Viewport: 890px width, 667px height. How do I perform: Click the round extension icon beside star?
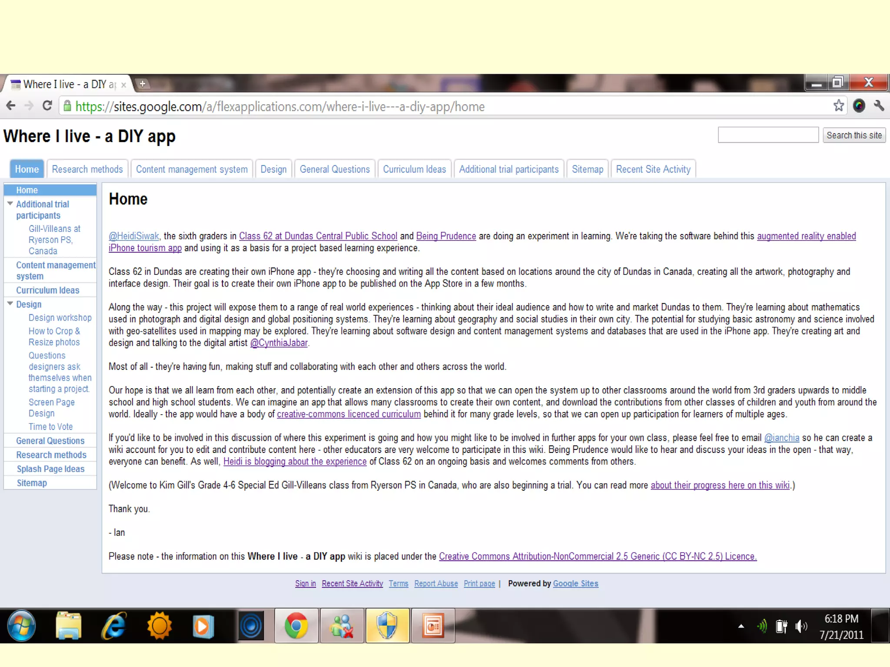click(x=859, y=106)
